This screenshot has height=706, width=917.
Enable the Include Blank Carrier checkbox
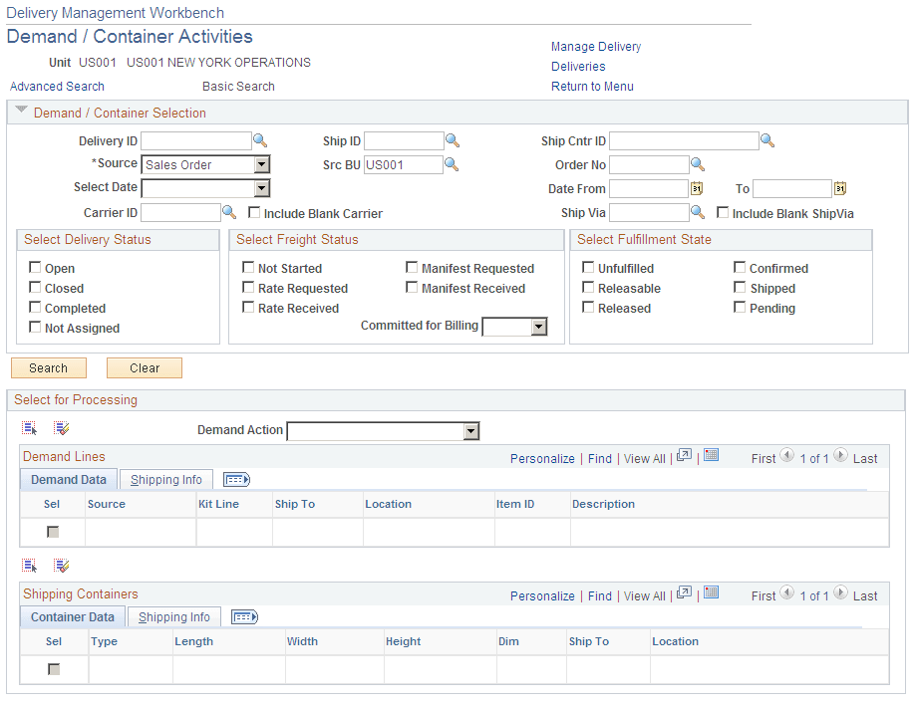(254, 212)
